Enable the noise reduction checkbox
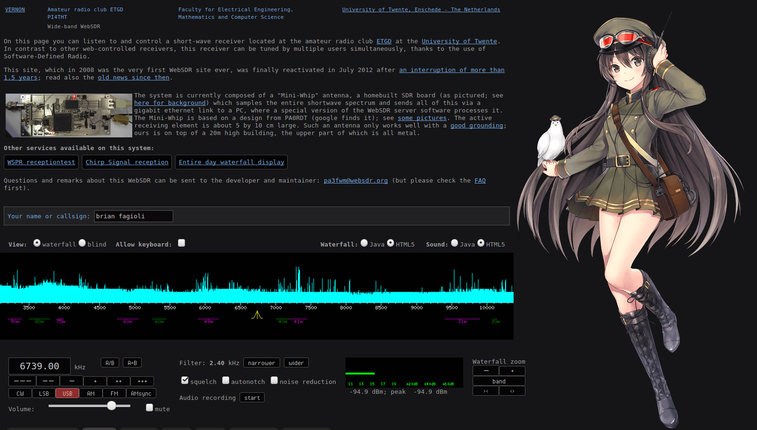Image resolution: width=757 pixels, height=430 pixels. (274, 380)
